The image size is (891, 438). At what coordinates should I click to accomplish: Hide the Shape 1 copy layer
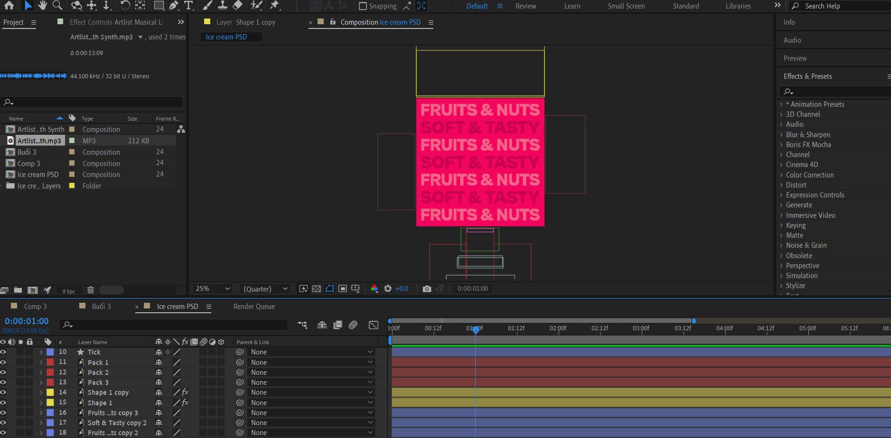[x=3, y=392]
